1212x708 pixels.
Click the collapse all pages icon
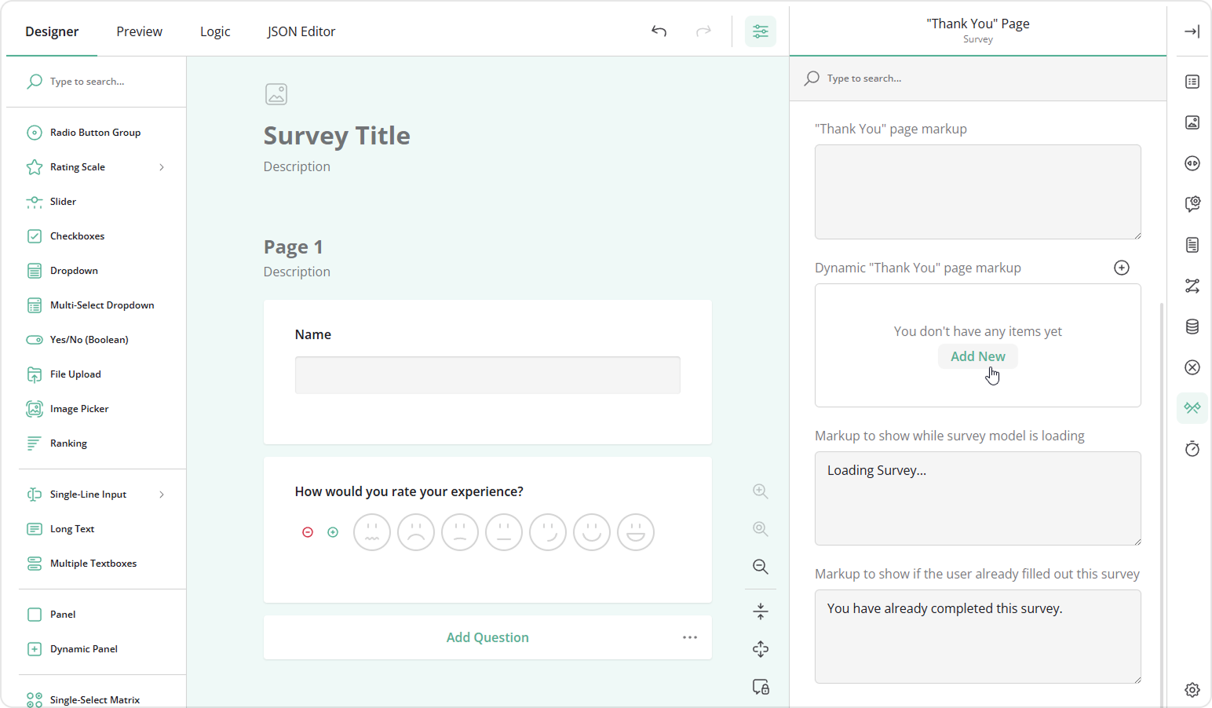pyautogui.click(x=760, y=611)
